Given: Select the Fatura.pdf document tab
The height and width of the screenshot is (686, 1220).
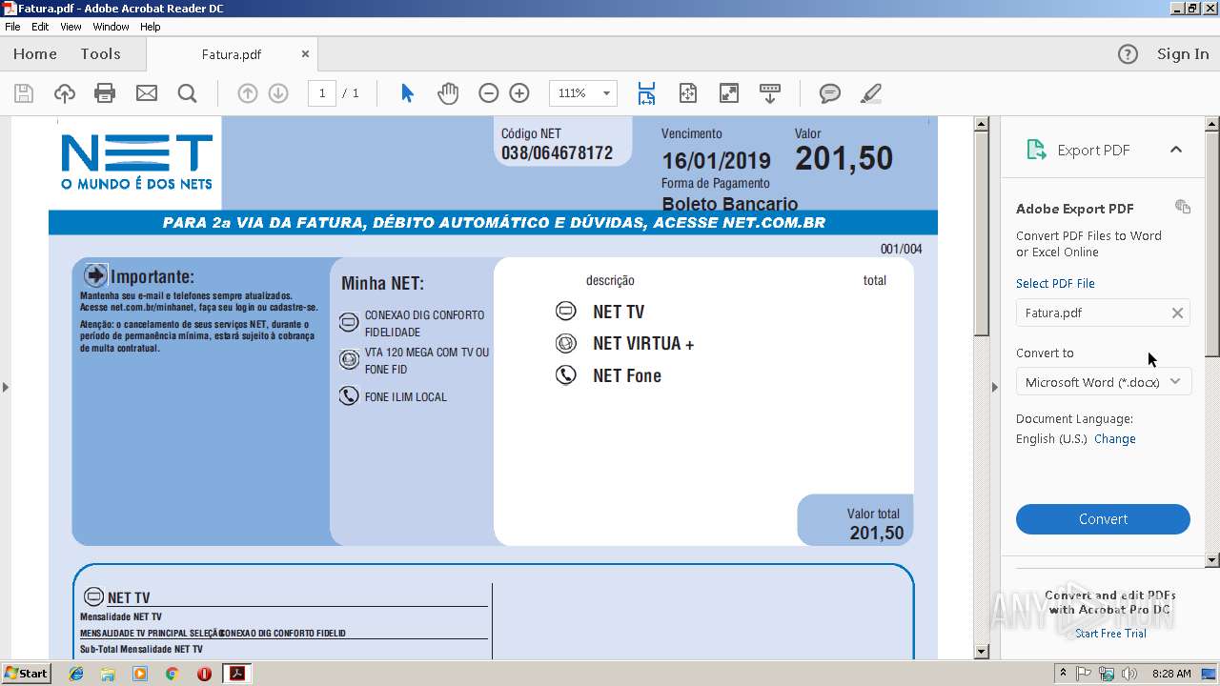Looking at the screenshot, I should pyautogui.click(x=232, y=54).
